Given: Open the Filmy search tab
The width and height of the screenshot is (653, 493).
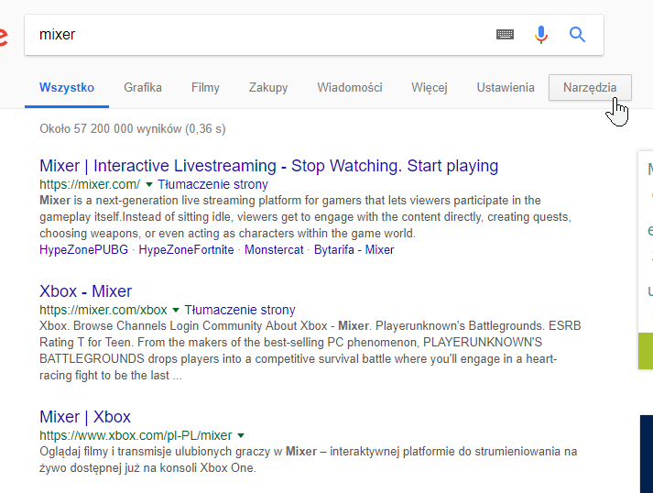Looking at the screenshot, I should [x=205, y=88].
